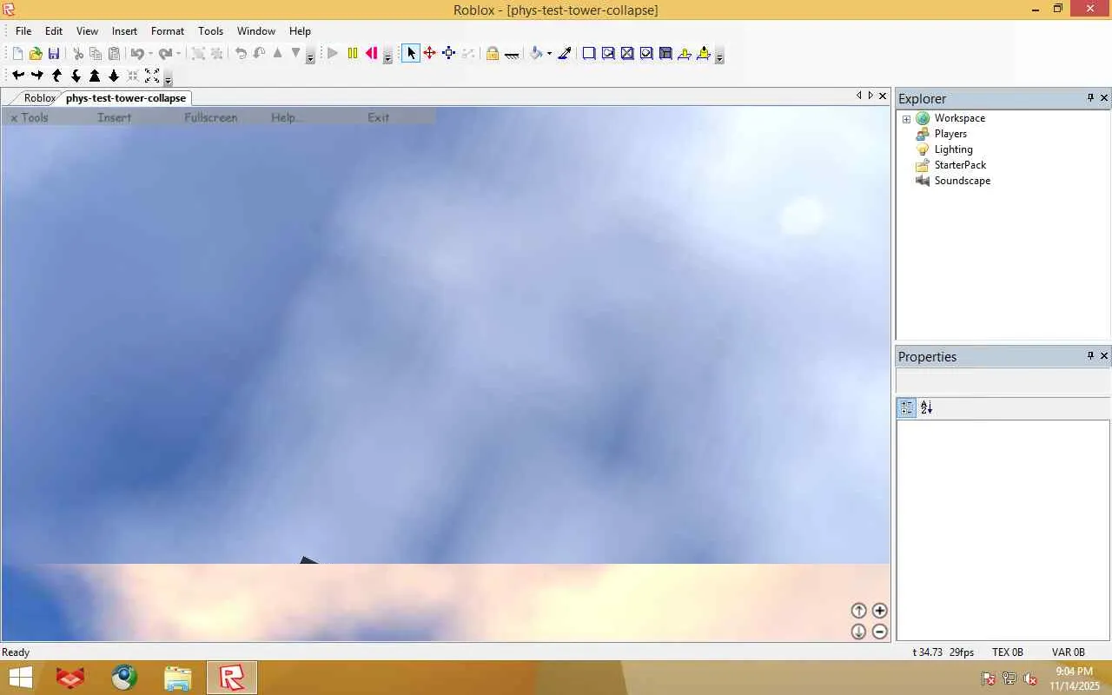
Task: Pan camera left with the left arrow icon
Action: [18, 76]
